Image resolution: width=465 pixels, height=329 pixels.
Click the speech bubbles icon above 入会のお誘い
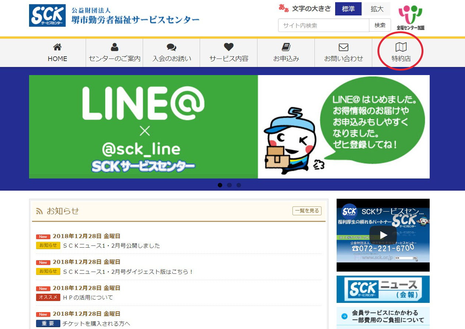click(171, 47)
